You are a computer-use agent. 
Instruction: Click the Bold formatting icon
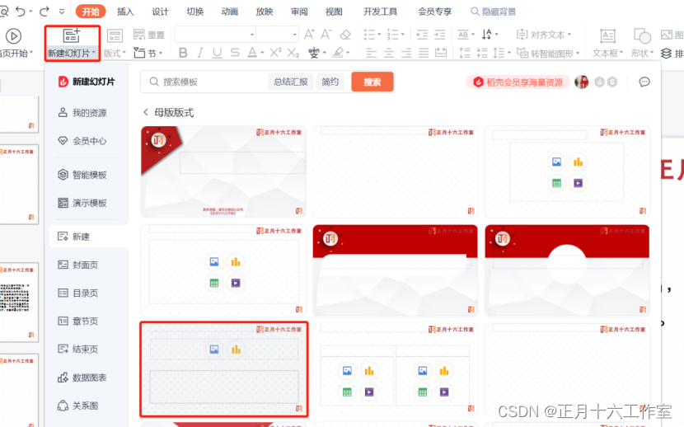tap(183, 53)
